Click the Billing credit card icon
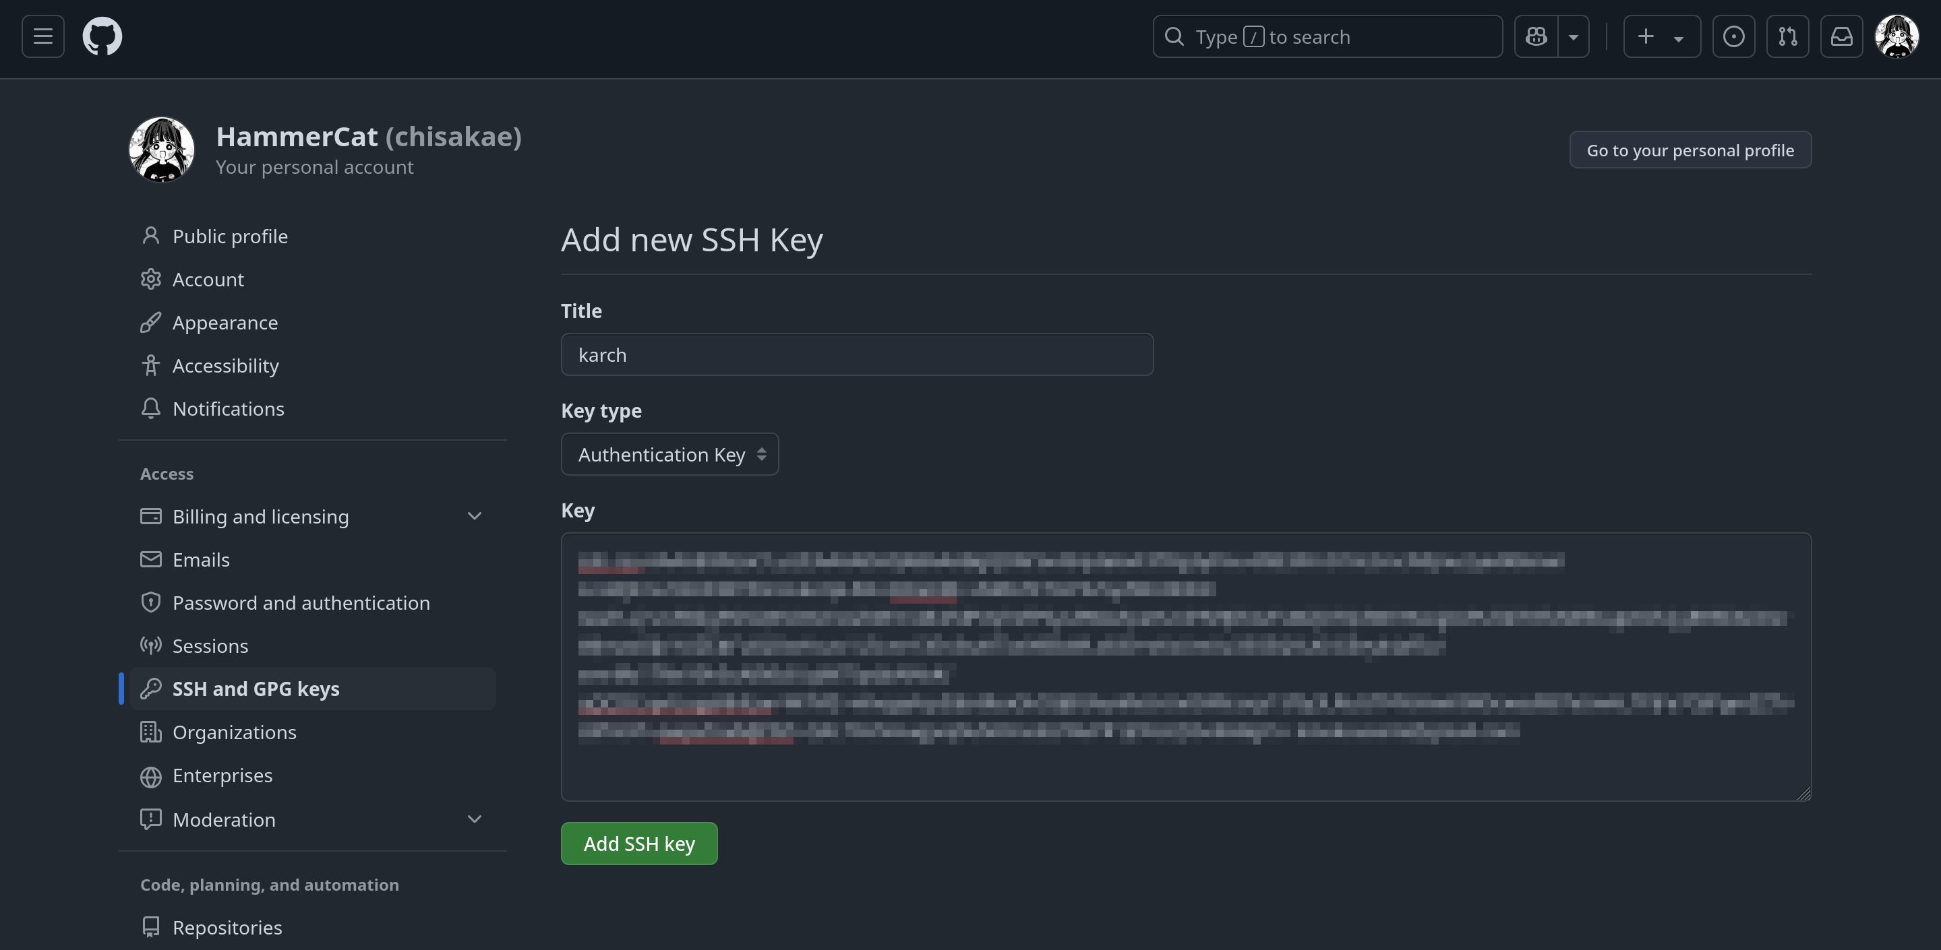The height and width of the screenshot is (950, 1941). [151, 516]
